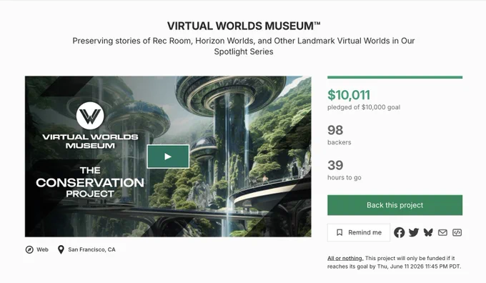
Task: Share the project on Twitter
Action: coord(414,232)
